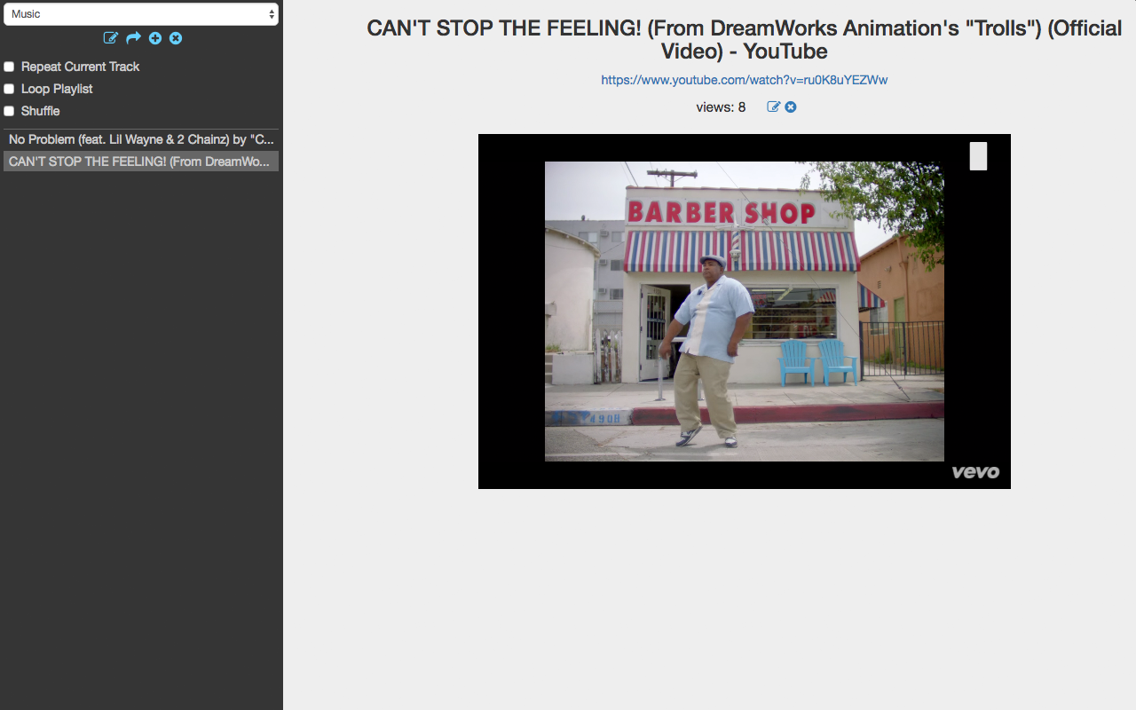Click the Barber Shop video player frame
Screen dimensions: 1136x710
point(745,312)
